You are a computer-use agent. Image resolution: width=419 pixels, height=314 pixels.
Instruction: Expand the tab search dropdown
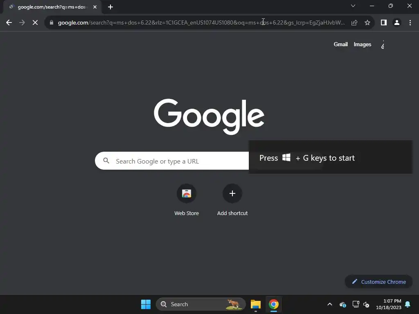pos(353,6)
